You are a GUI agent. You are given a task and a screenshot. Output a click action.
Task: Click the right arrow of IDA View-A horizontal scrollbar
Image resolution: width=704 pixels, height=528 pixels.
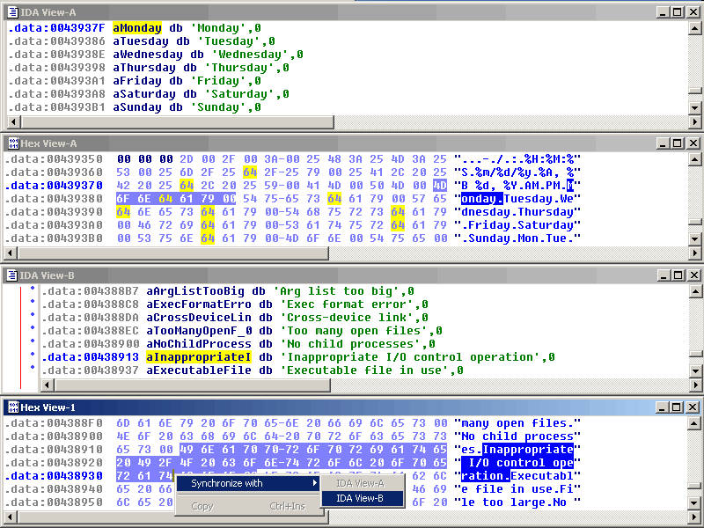694,121
